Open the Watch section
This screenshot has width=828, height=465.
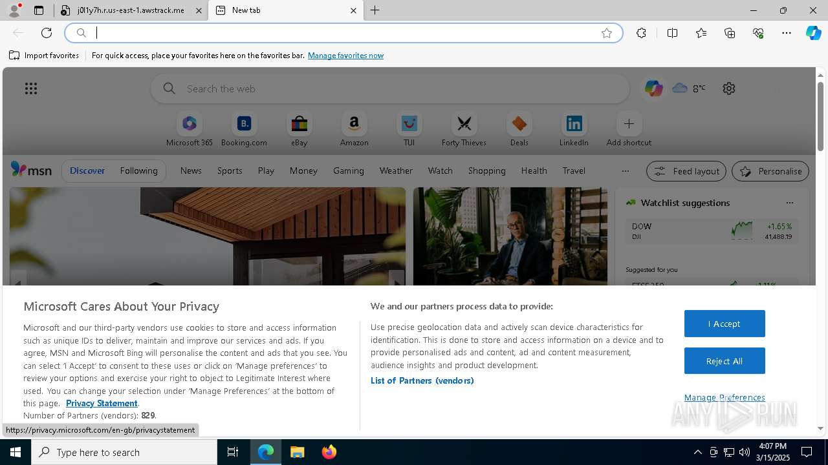pyautogui.click(x=440, y=170)
